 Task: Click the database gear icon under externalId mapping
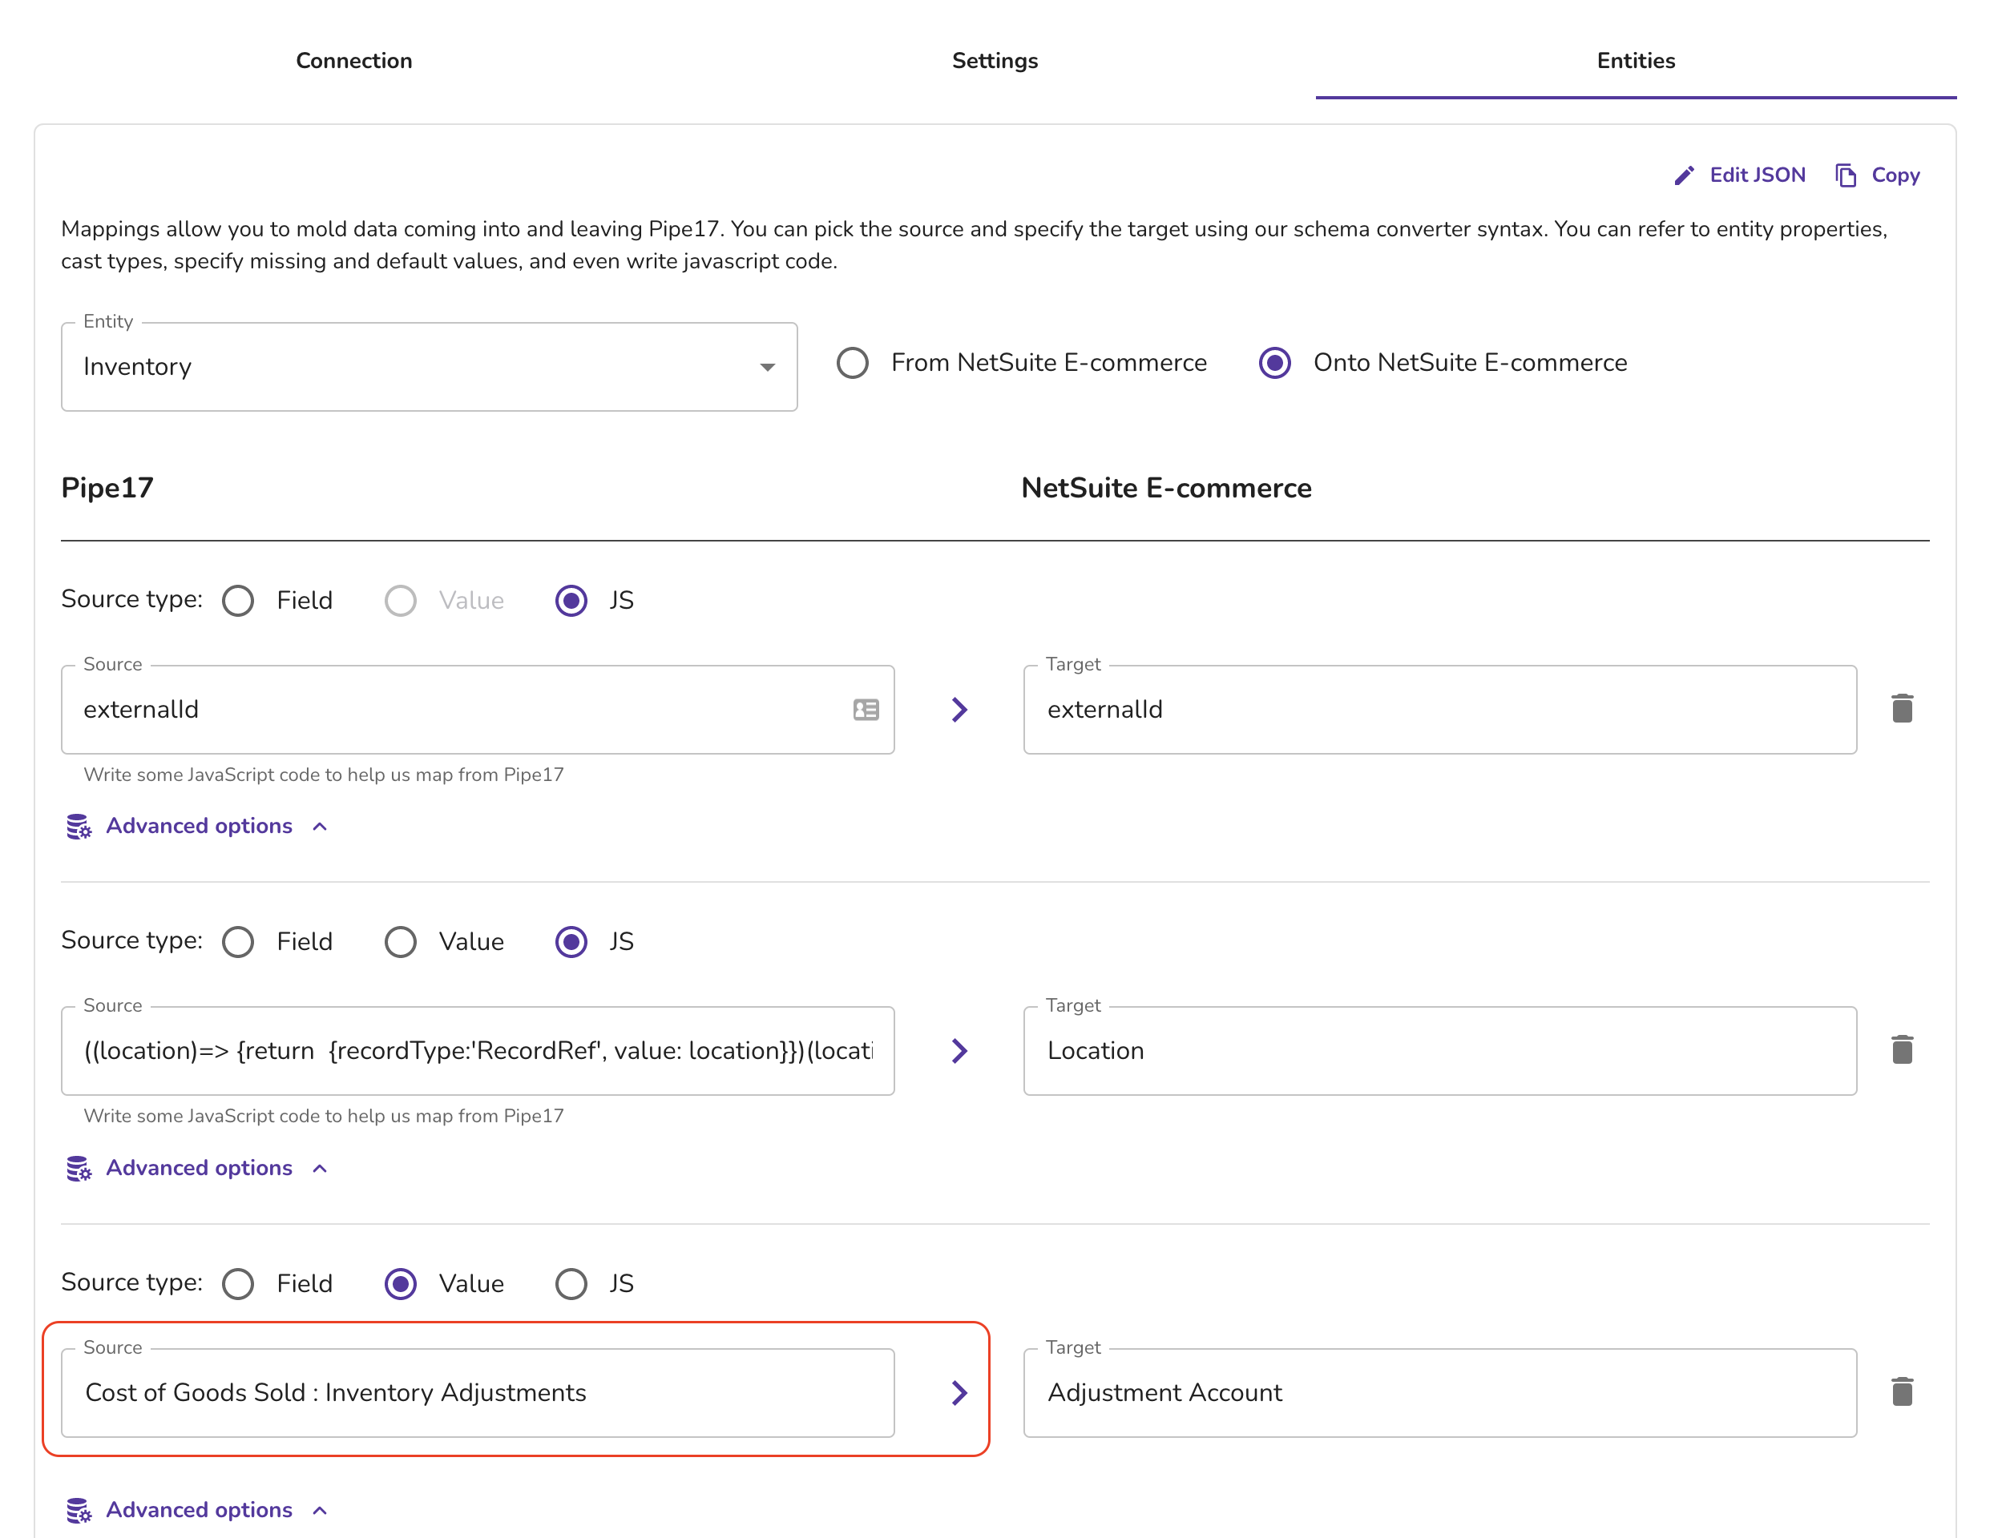(79, 827)
